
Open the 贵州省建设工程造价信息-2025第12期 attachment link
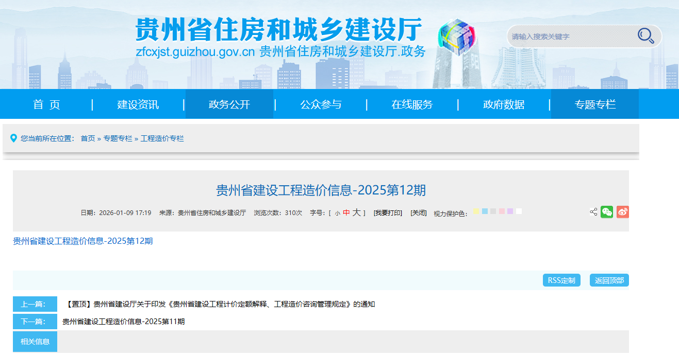coord(83,241)
